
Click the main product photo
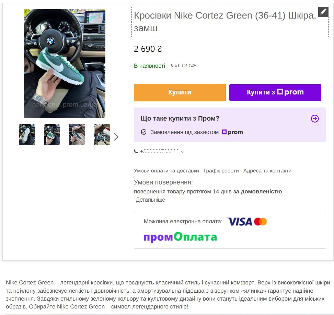pos(65,64)
